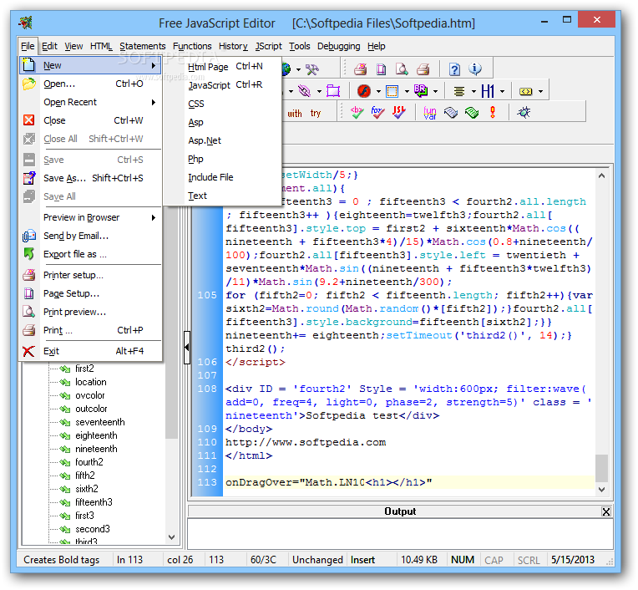Open the Edit menu

point(49,46)
